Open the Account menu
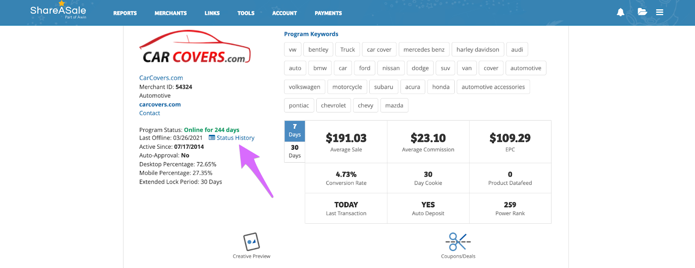Image resolution: width=695 pixels, height=268 pixels. (x=285, y=13)
